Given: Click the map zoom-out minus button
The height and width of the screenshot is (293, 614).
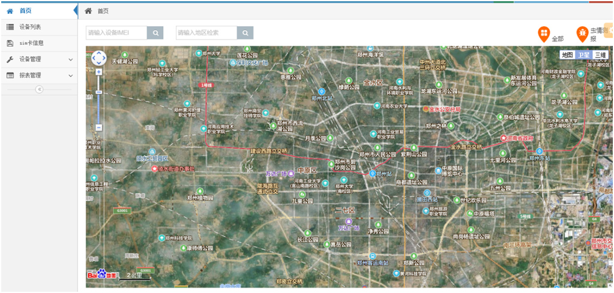Looking at the screenshot, I should (98, 127).
